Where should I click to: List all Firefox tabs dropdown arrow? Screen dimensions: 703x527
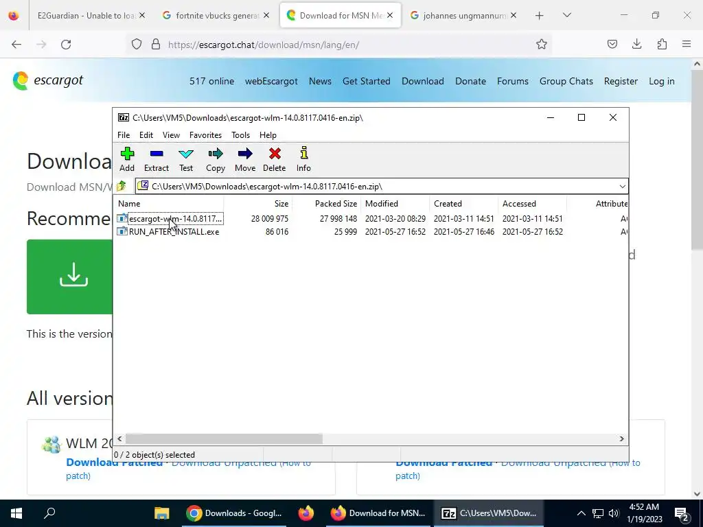pyautogui.click(x=566, y=15)
